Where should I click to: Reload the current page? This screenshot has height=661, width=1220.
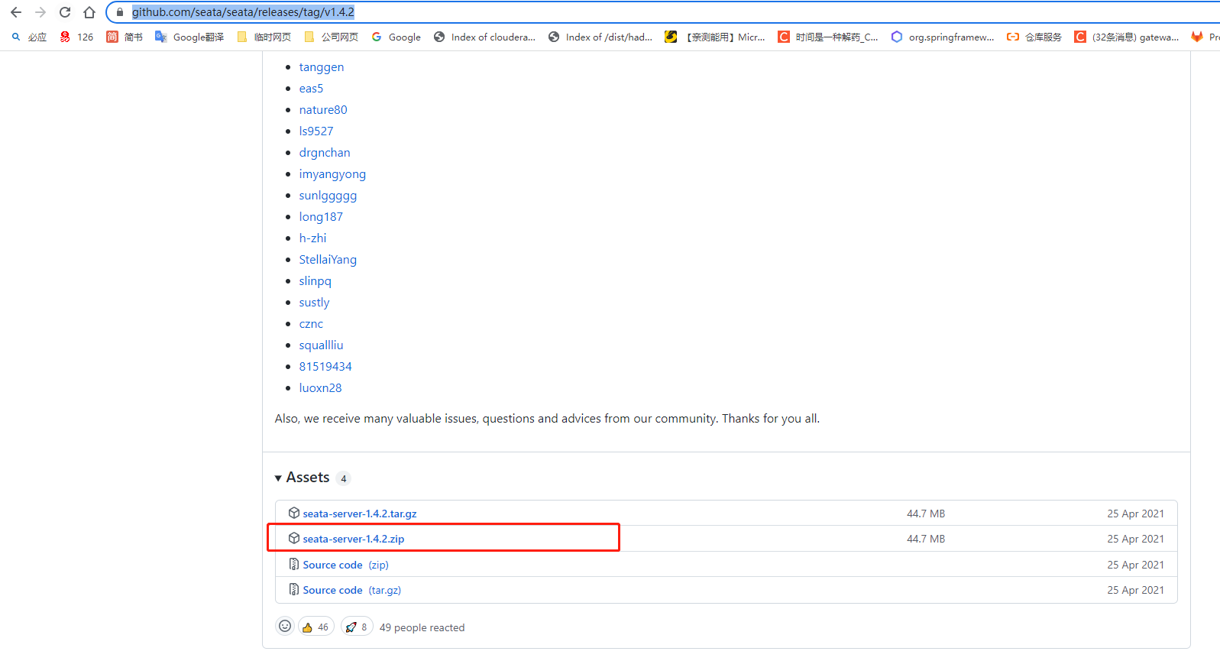click(x=65, y=12)
